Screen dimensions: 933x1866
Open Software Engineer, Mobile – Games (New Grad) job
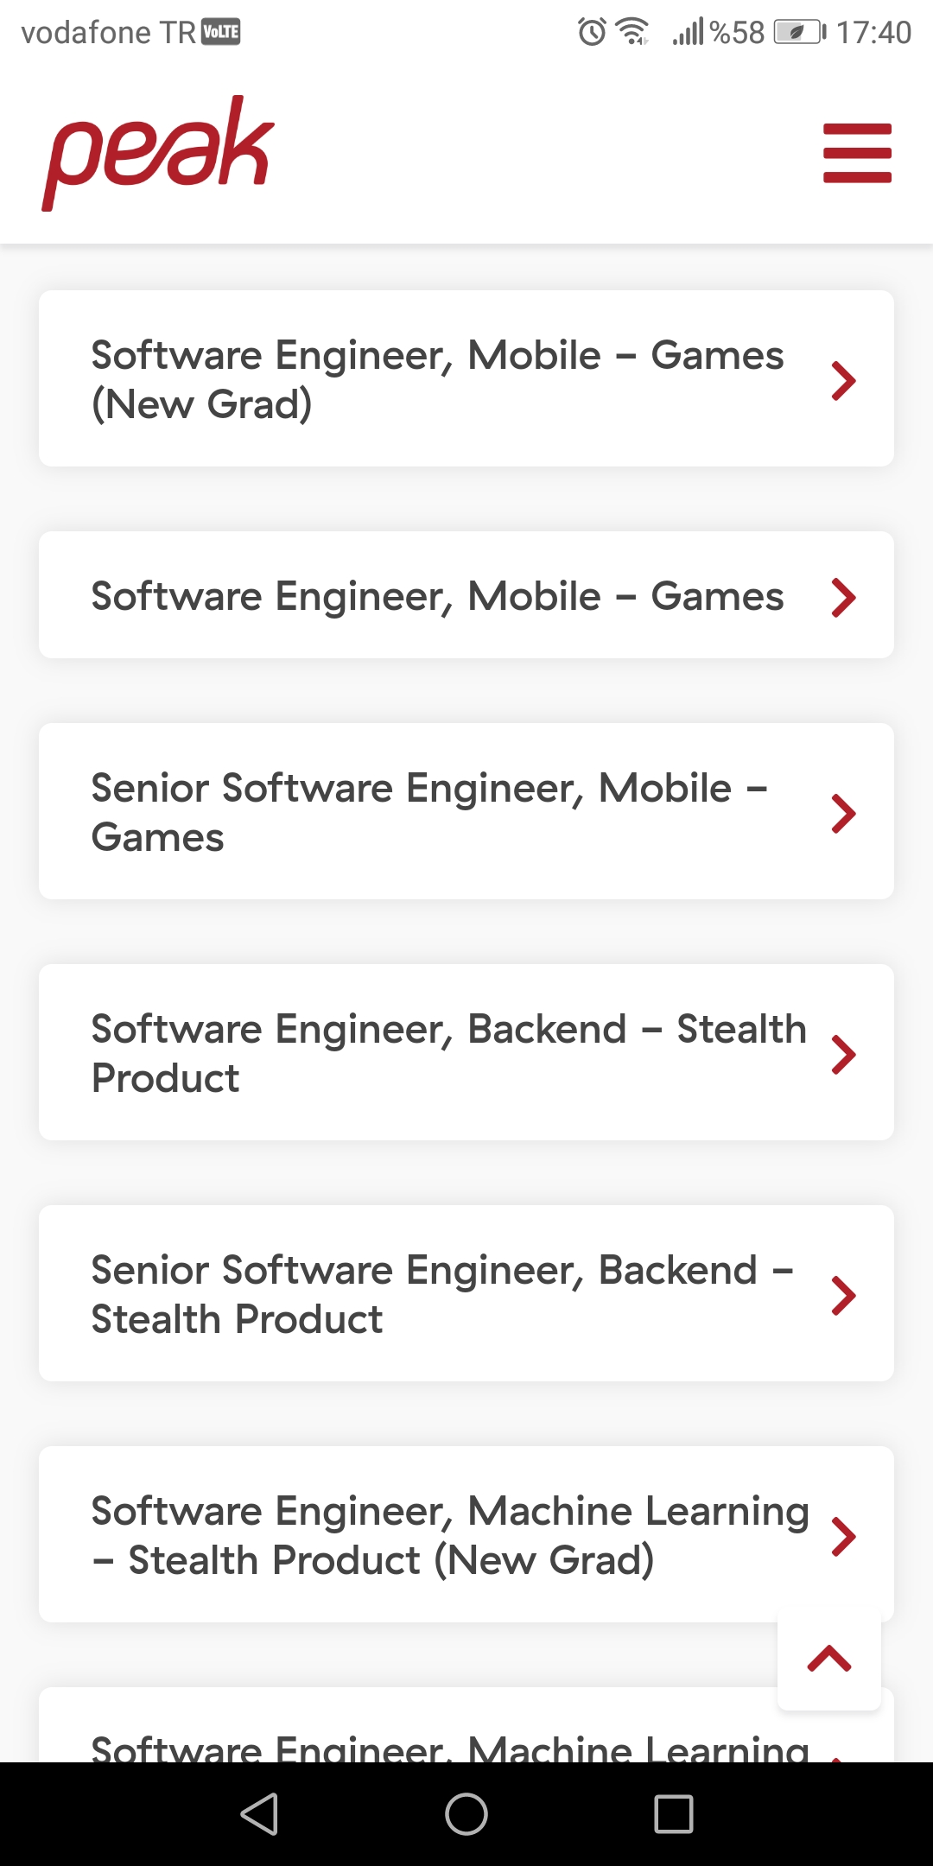point(466,378)
